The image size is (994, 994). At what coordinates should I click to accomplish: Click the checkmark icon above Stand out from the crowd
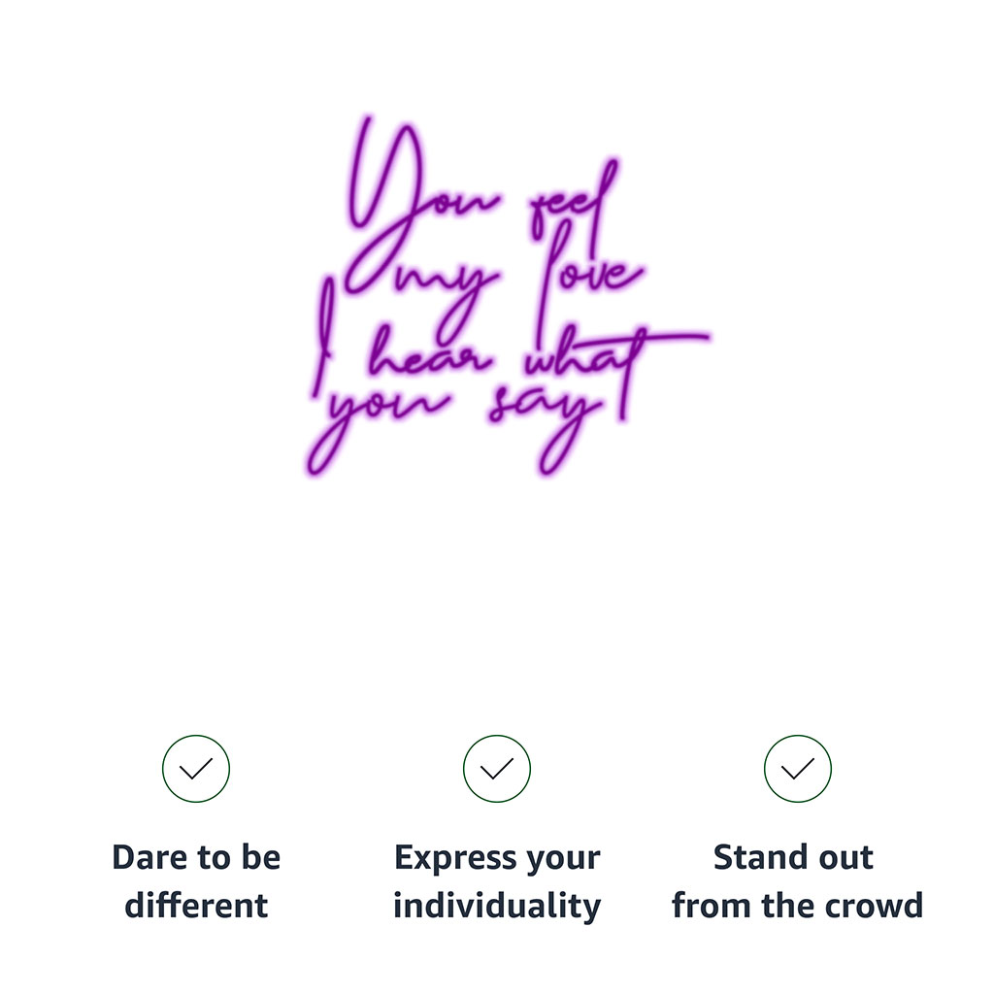[798, 769]
